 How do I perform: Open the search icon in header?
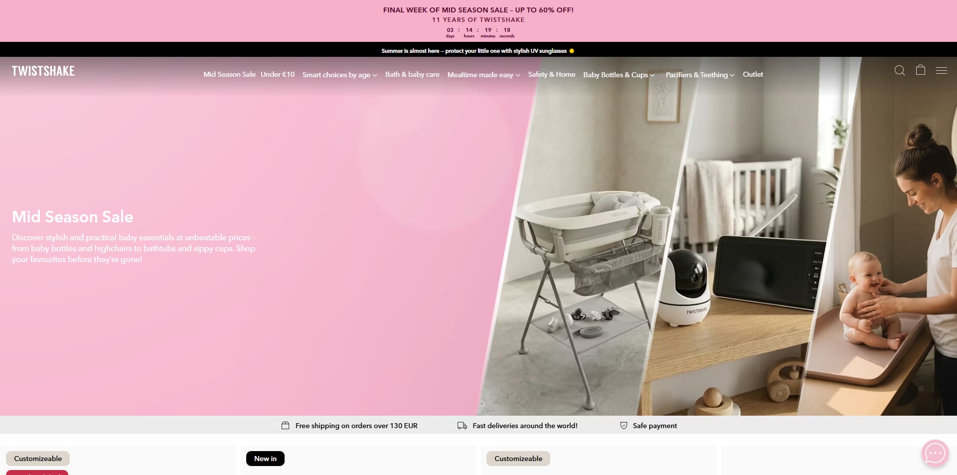[x=900, y=70]
